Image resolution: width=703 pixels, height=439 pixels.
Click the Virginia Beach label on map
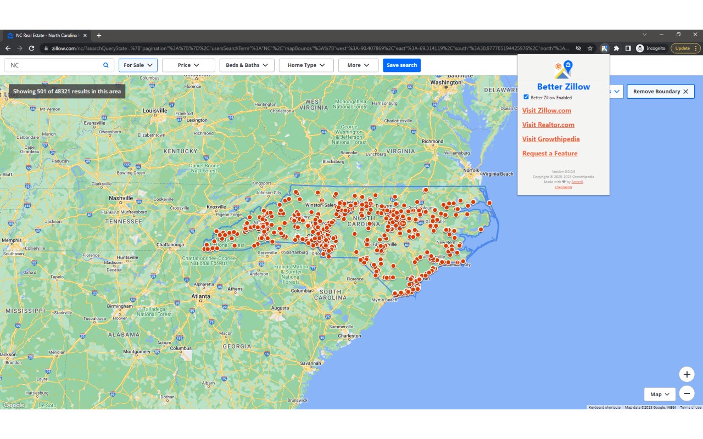(498, 174)
